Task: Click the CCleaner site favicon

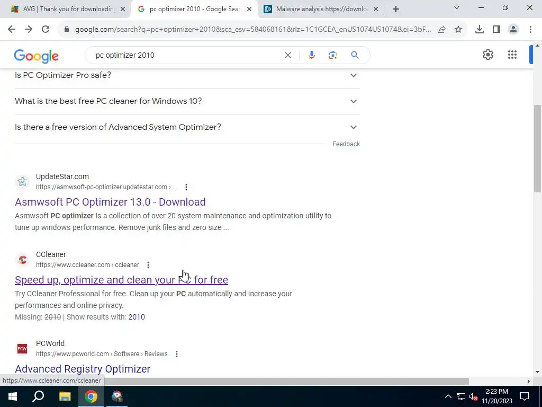Action: [22, 259]
